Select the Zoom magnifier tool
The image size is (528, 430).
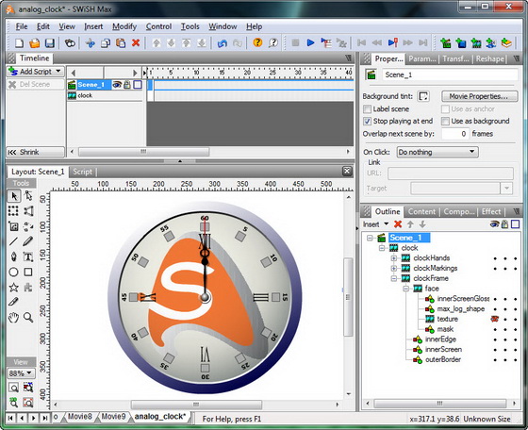28,318
